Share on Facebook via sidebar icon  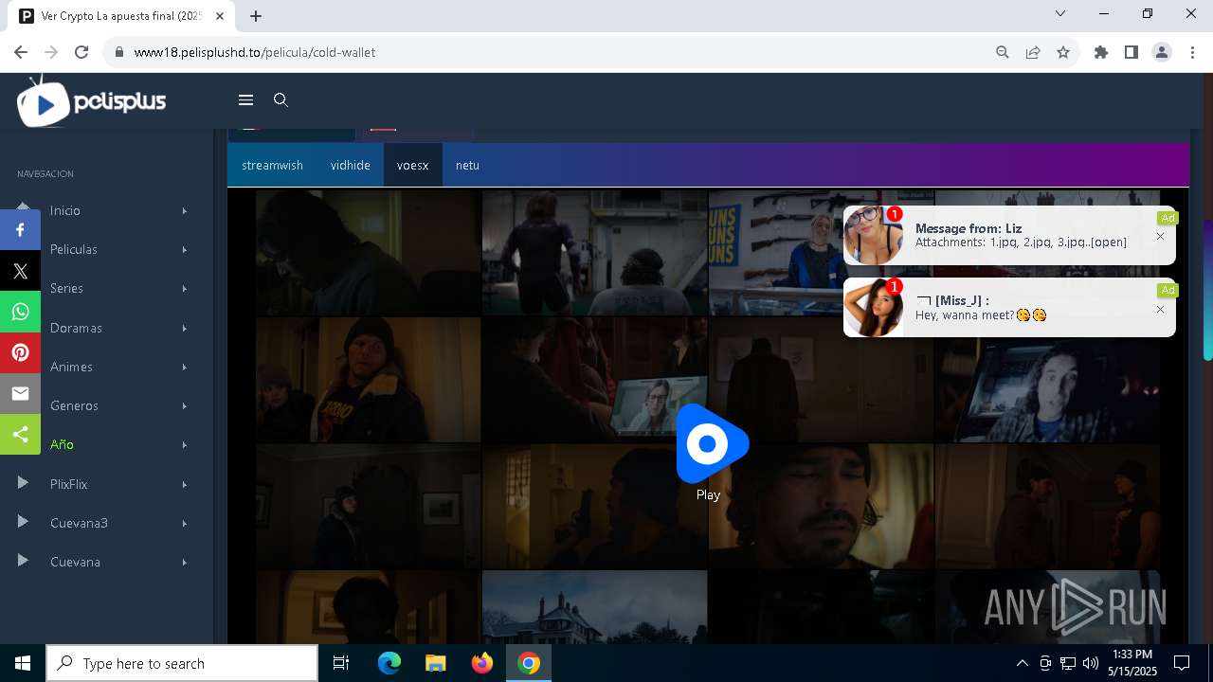[x=20, y=230]
